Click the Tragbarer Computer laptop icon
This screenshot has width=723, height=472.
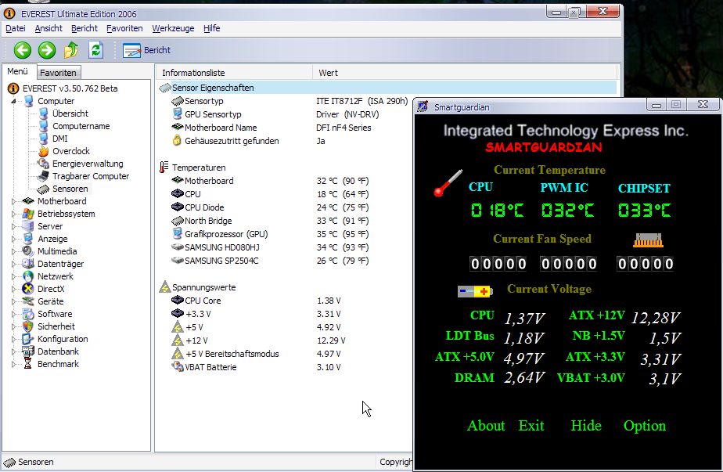click(43, 176)
